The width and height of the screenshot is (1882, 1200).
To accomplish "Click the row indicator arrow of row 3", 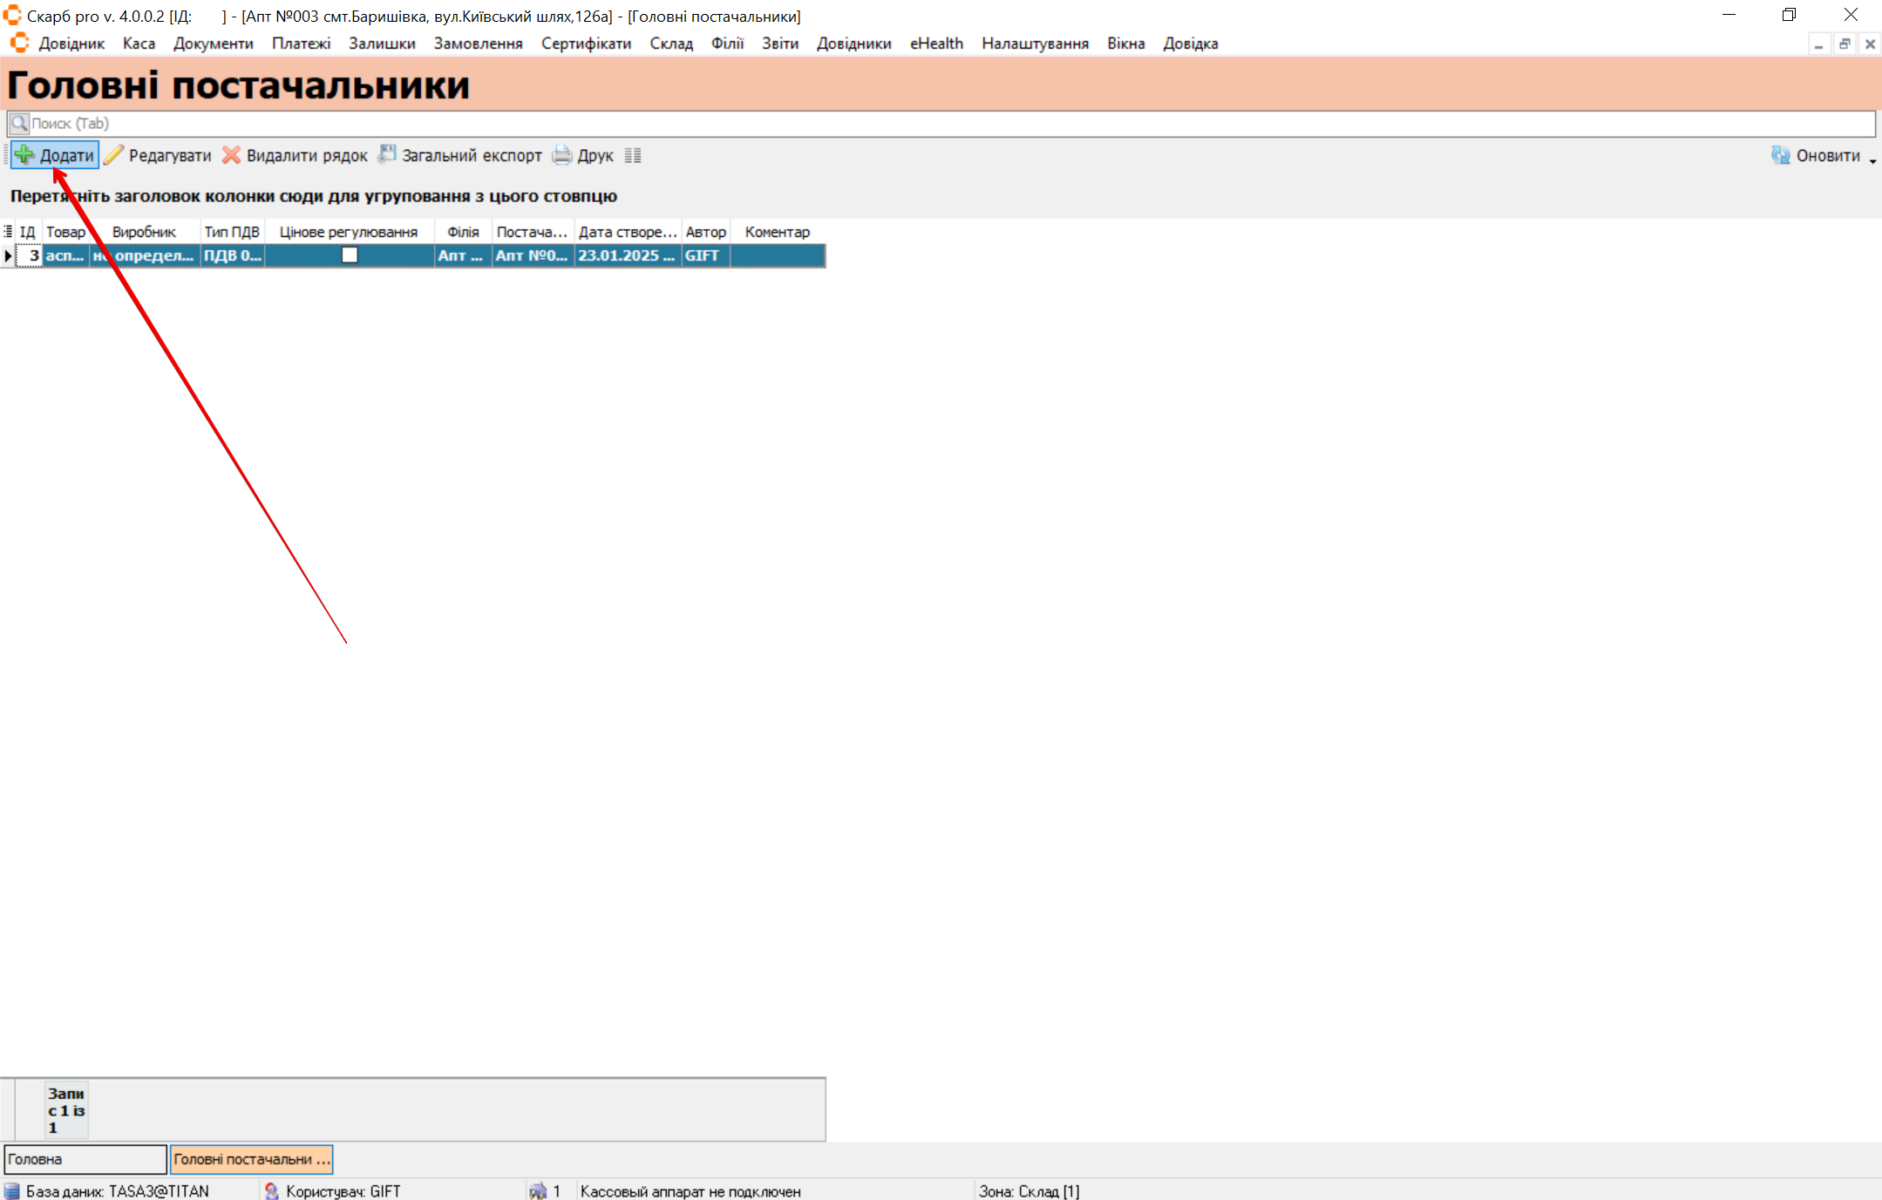I will coord(8,255).
